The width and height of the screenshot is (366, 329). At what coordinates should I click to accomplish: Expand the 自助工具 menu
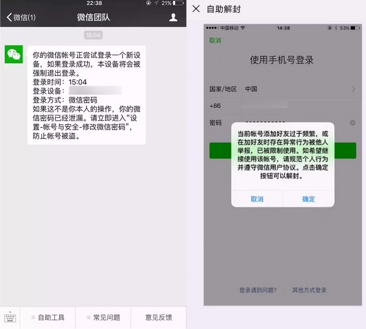(48, 318)
